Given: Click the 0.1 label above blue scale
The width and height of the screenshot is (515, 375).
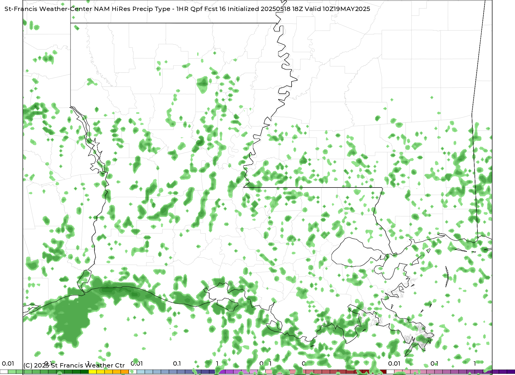Looking at the screenshot, I should coord(177,363).
